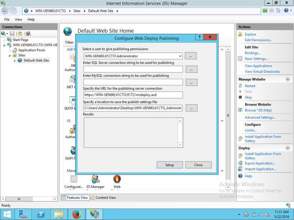294x220 pixels.
Task: Click the publishing server URL field
Action: coord(133,95)
